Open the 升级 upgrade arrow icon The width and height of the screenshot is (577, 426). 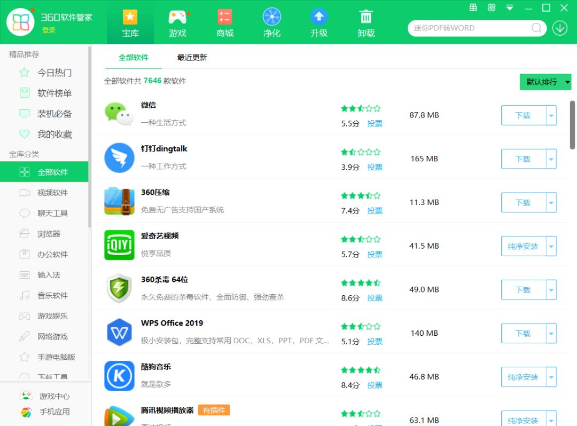click(x=318, y=23)
